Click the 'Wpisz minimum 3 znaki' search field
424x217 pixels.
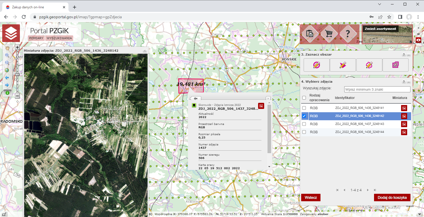click(377, 89)
